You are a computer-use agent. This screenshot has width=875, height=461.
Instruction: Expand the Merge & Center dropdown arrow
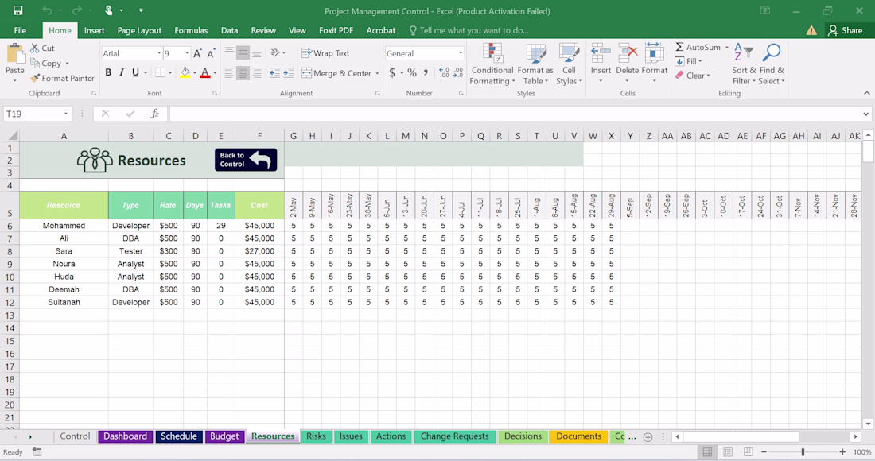click(377, 73)
